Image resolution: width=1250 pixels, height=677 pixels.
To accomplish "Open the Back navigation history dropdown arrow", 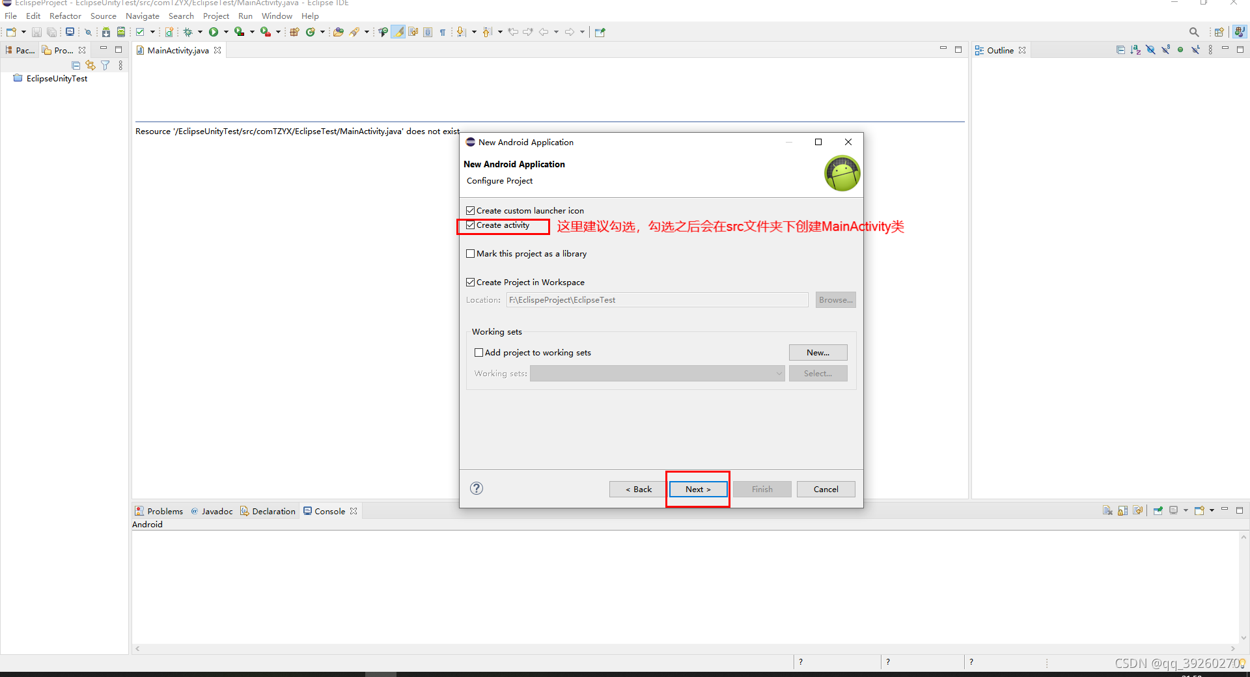I will point(556,32).
